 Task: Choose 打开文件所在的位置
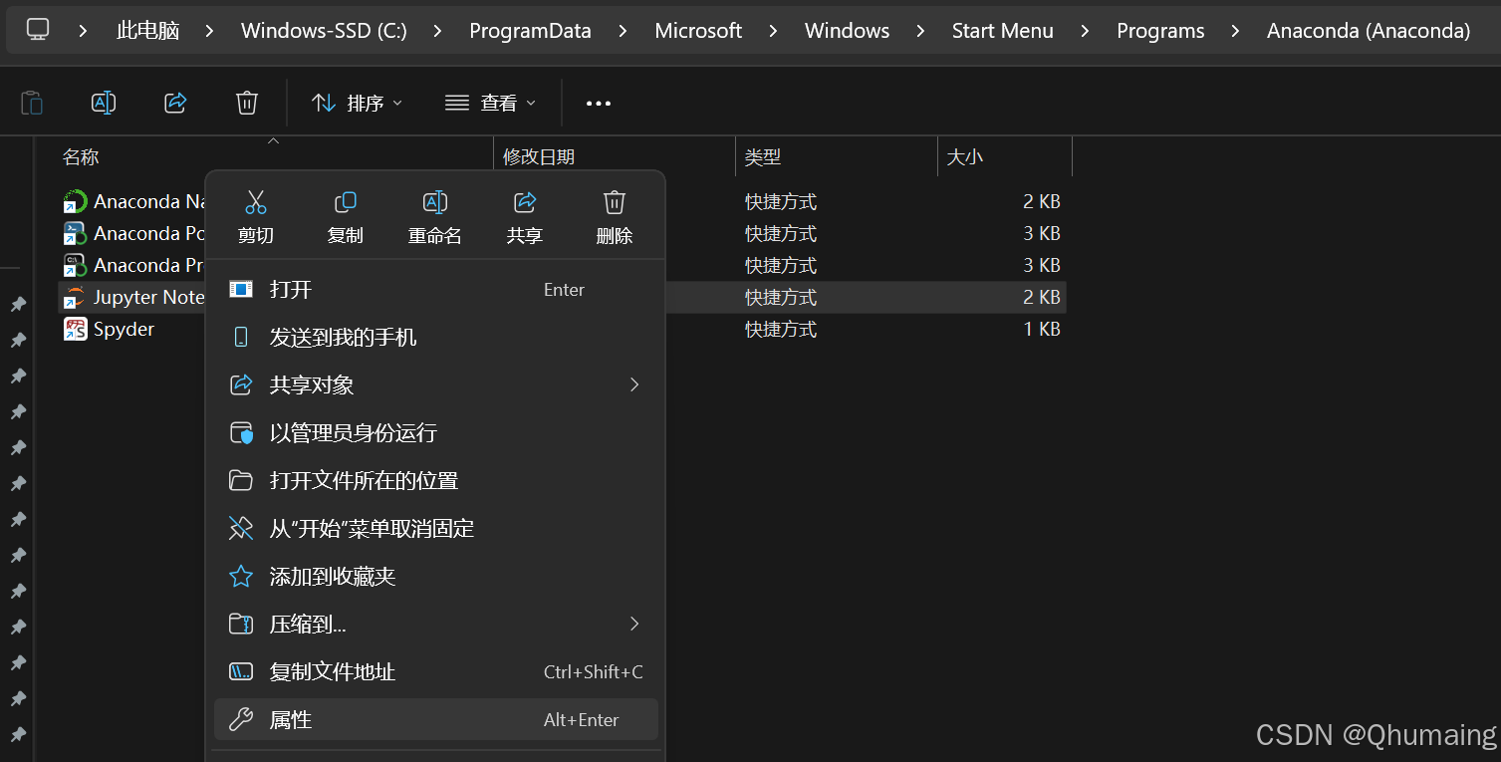point(436,480)
